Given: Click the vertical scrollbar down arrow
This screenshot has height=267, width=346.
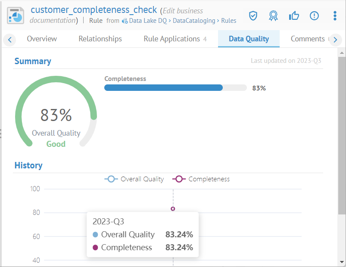Looking at the screenshot, I should pyautogui.click(x=342, y=262).
